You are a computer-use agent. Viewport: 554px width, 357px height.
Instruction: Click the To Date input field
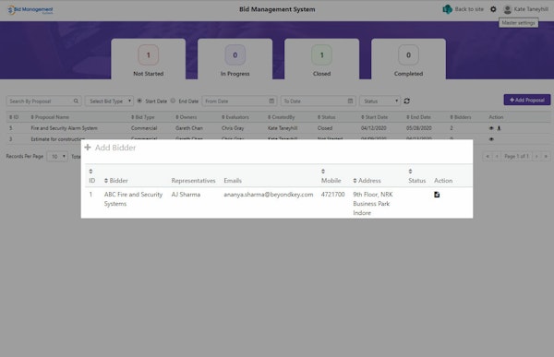pos(318,101)
